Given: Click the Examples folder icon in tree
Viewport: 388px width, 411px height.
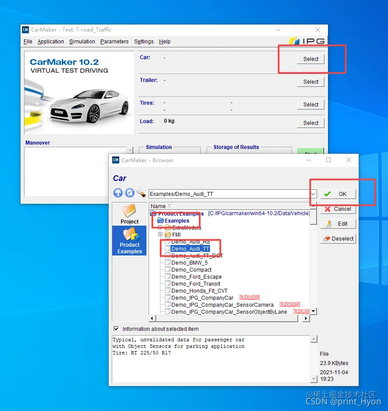Looking at the screenshot, I should [x=160, y=221].
